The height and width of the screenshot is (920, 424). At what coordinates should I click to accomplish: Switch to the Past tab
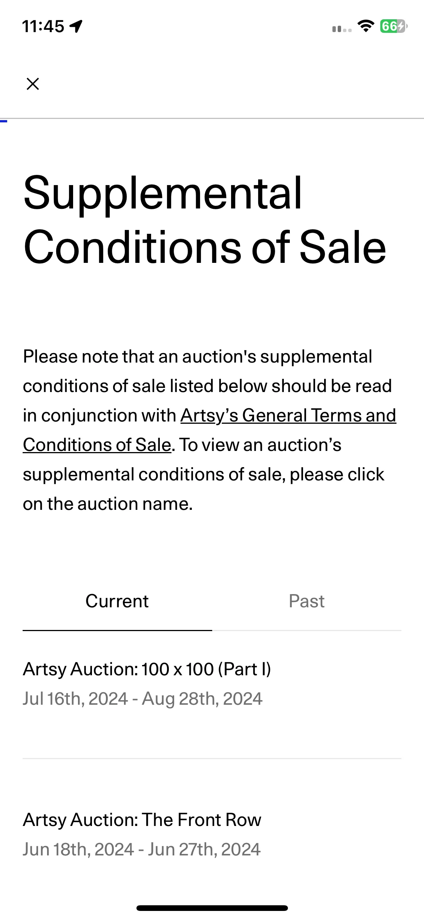306,601
